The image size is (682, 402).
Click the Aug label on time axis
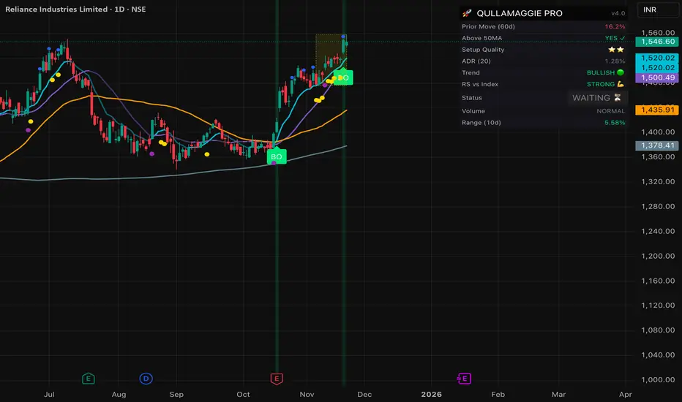click(x=119, y=395)
